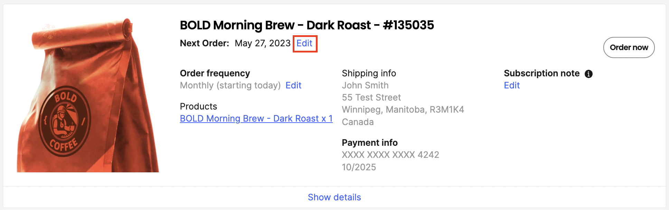669x210 pixels.
Task: Click the masked card number ending 4242
Action: click(x=390, y=155)
